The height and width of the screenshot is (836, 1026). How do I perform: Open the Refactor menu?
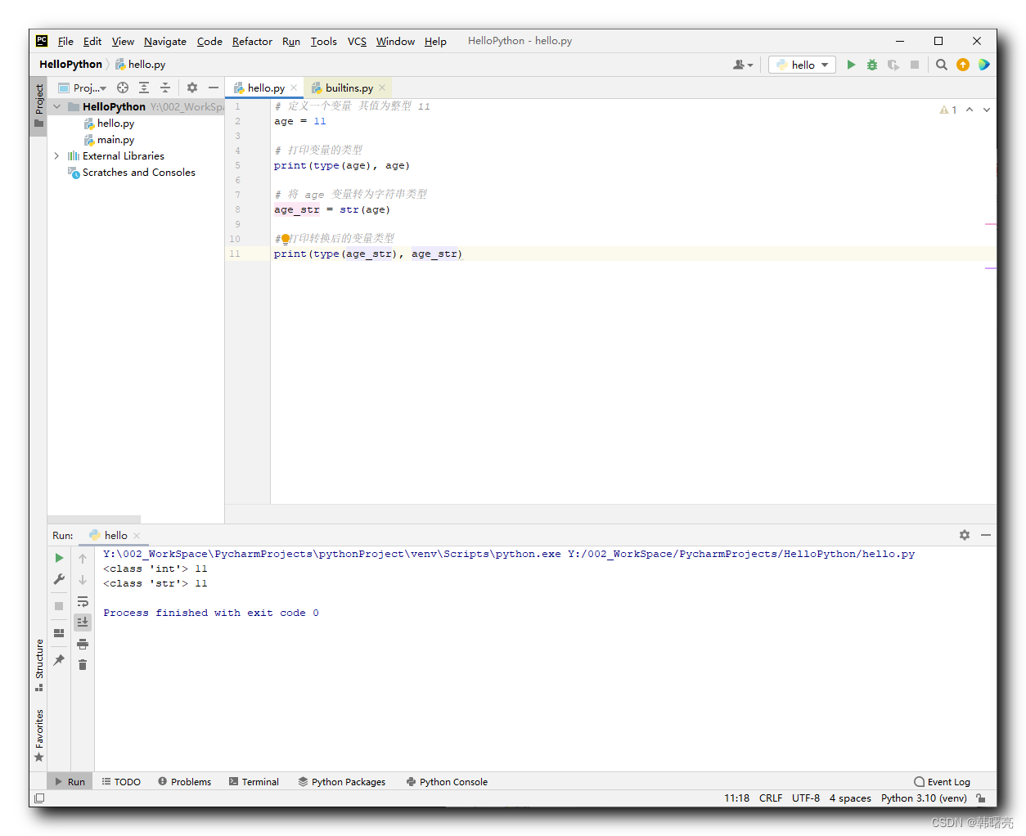pos(252,41)
